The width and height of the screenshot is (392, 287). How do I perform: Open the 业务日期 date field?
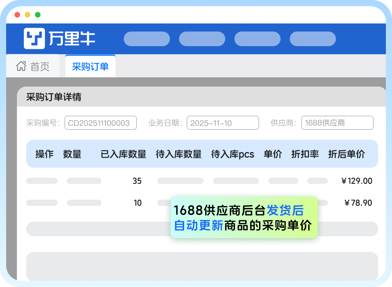pos(223,123)
